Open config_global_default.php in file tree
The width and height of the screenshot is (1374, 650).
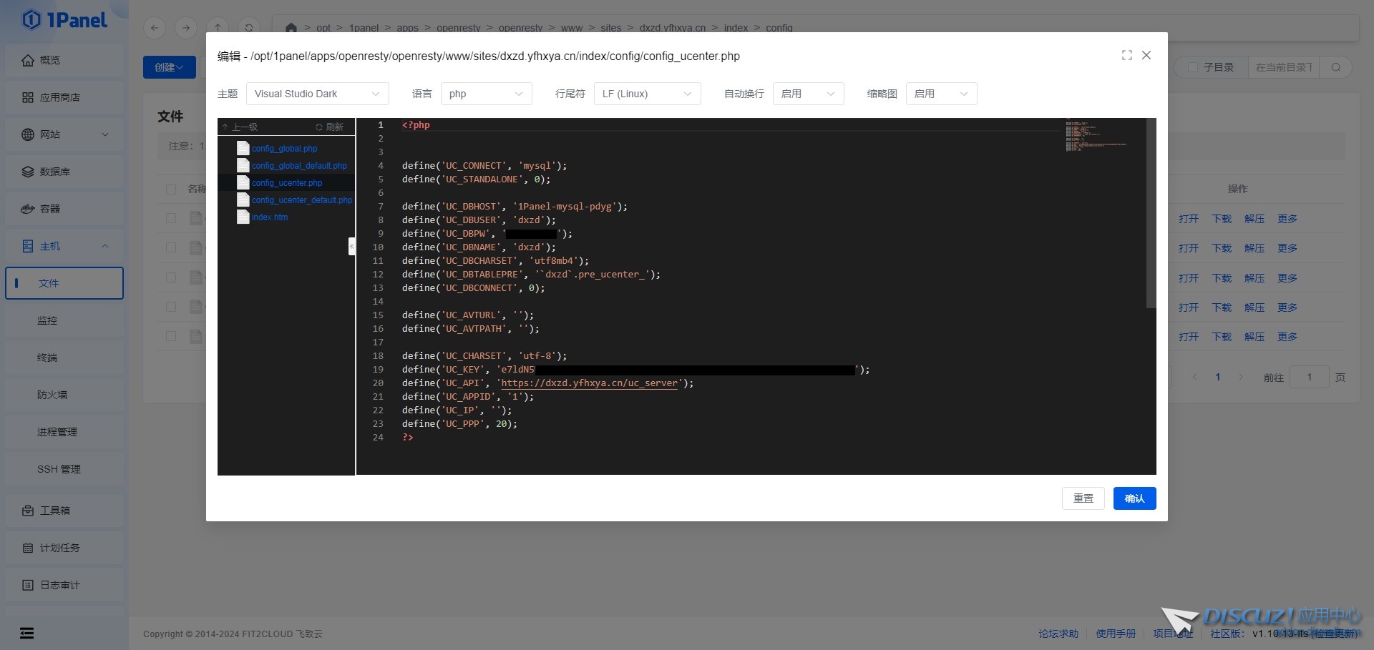[299, 166]
